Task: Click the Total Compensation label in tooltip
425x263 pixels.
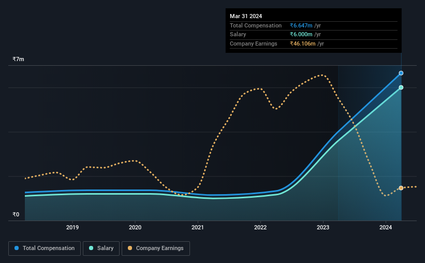Action: (x=256, y=25)
